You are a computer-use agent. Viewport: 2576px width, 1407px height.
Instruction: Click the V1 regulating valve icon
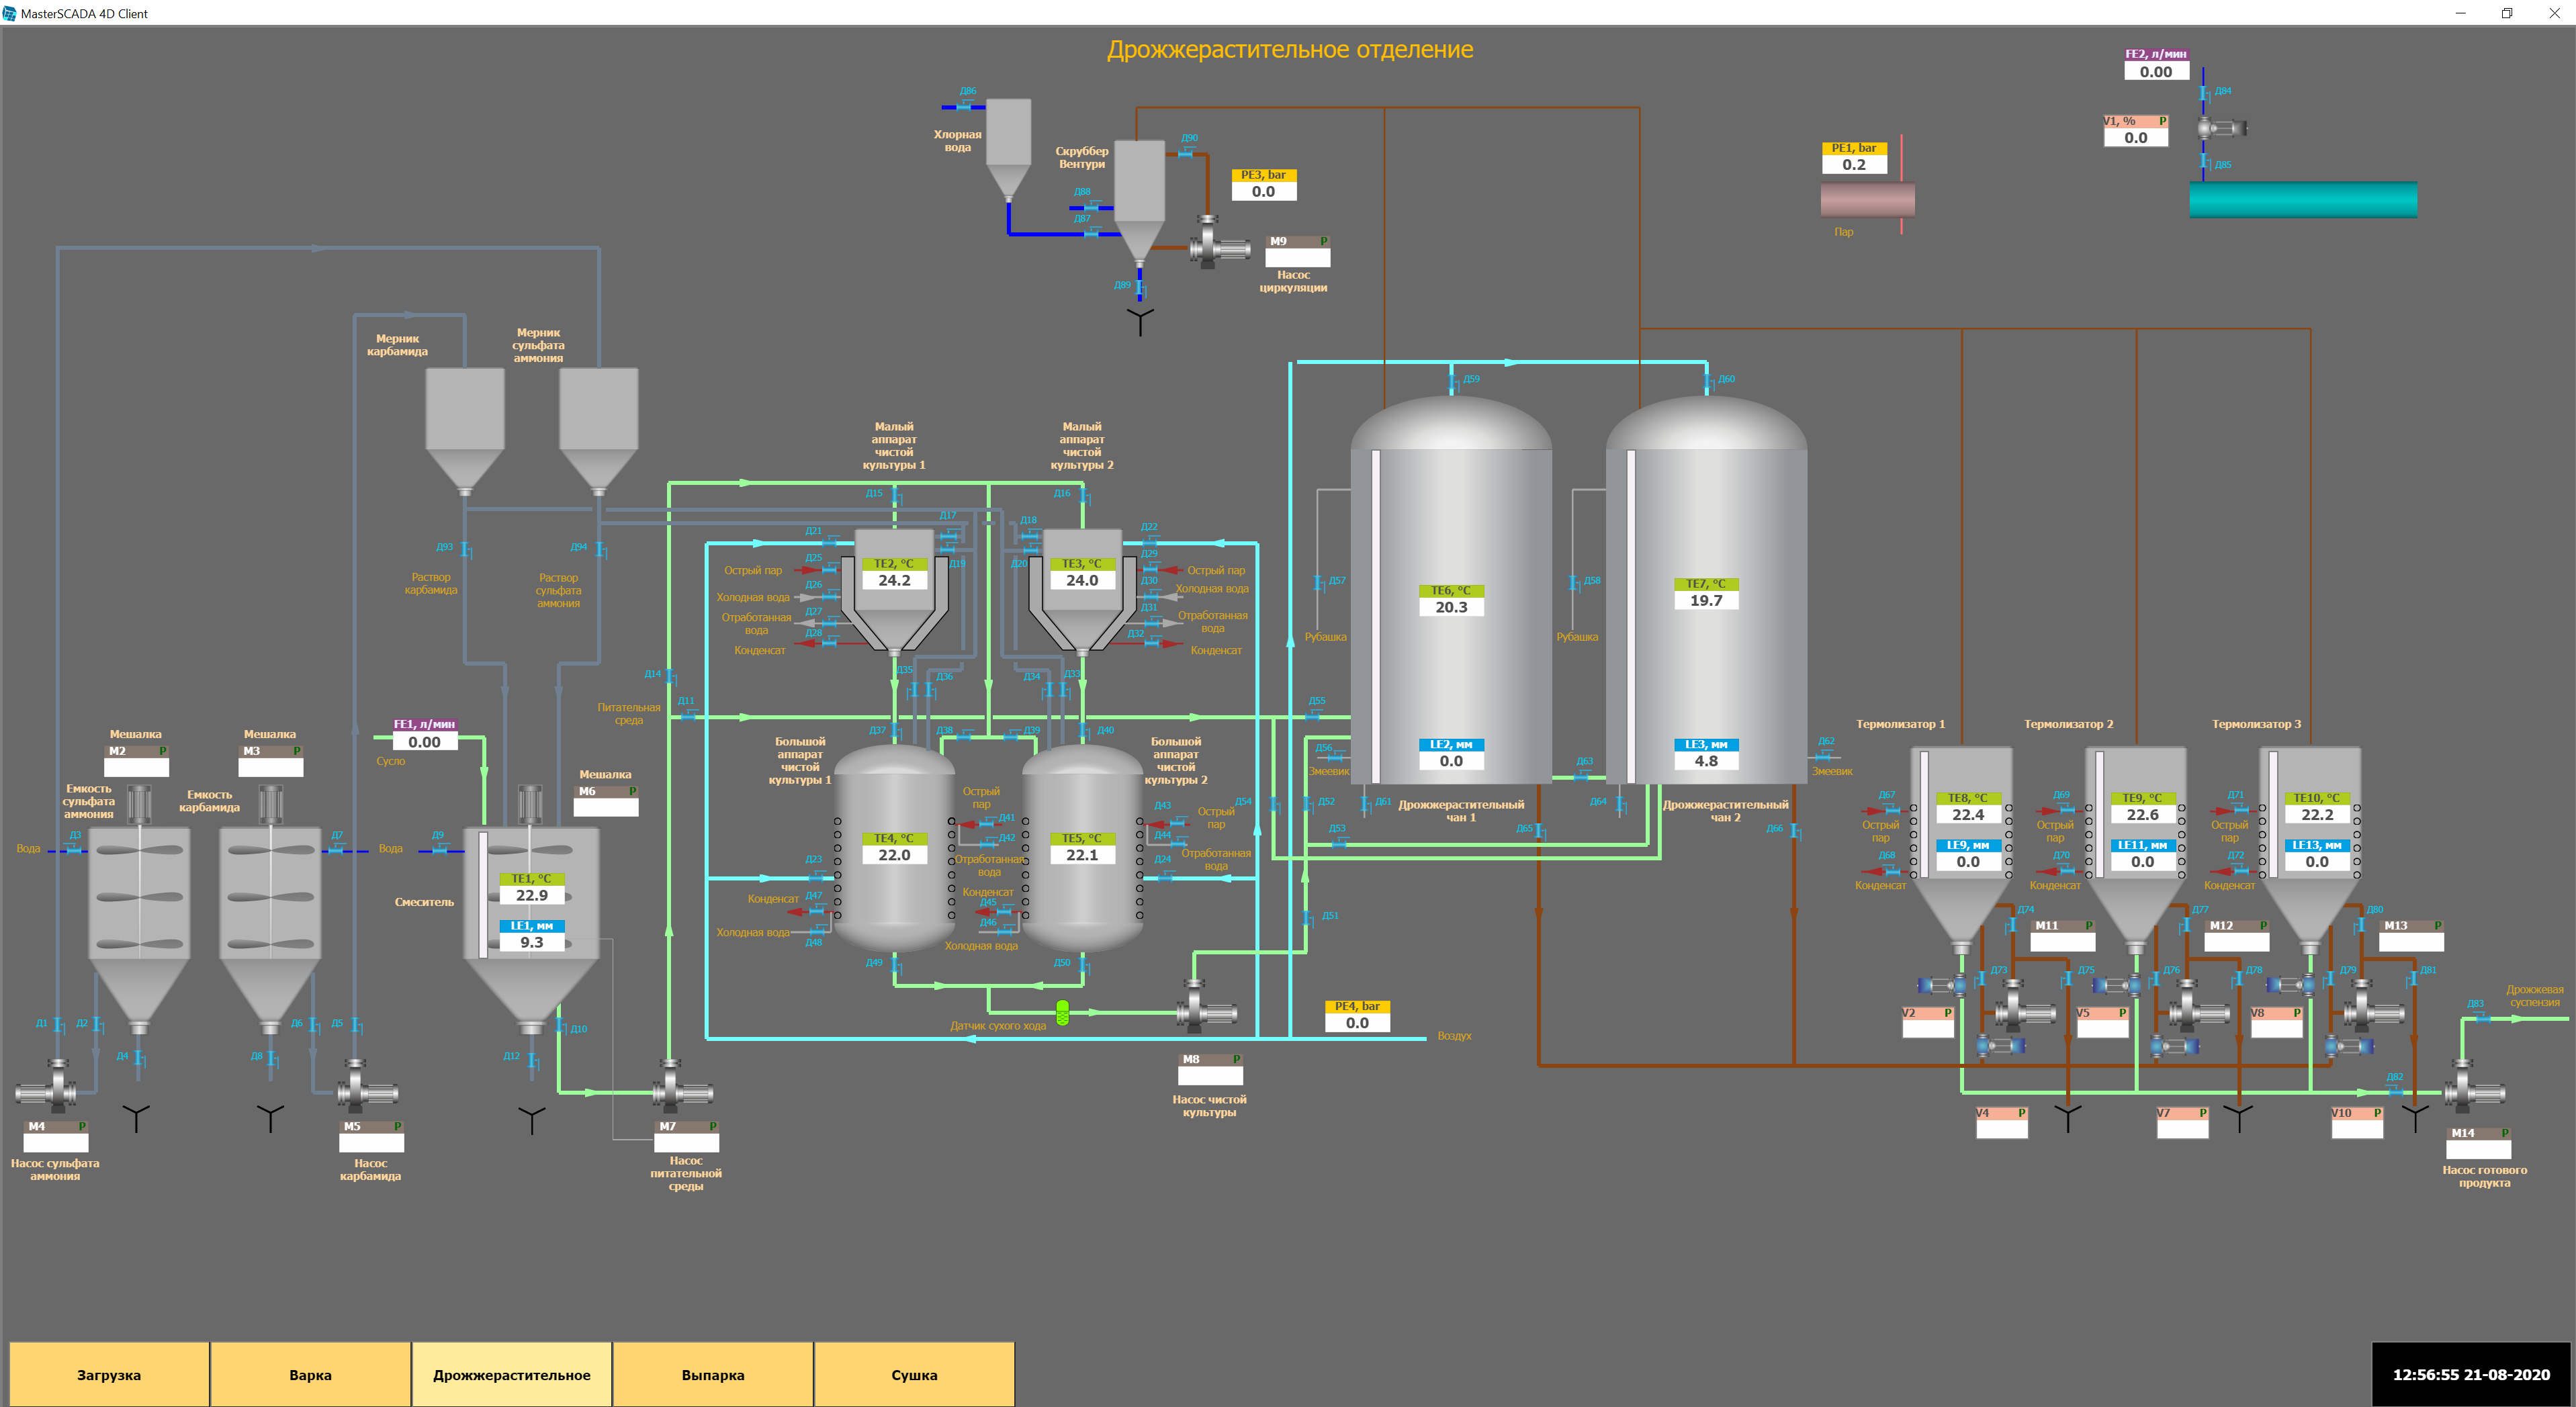click(2221, 128)
